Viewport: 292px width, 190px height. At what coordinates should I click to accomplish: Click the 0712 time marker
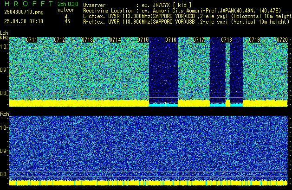59,40
